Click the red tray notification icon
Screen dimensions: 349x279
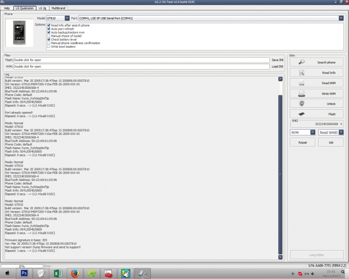300,274
